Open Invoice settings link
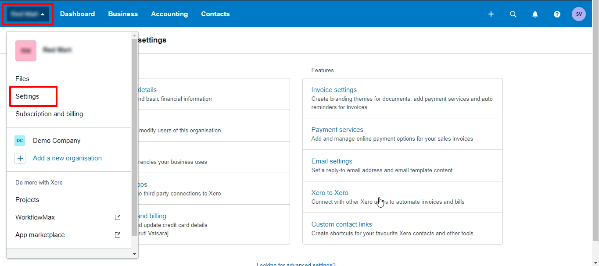The height and width of the screenshot is (266, 599). coord(334,90)
